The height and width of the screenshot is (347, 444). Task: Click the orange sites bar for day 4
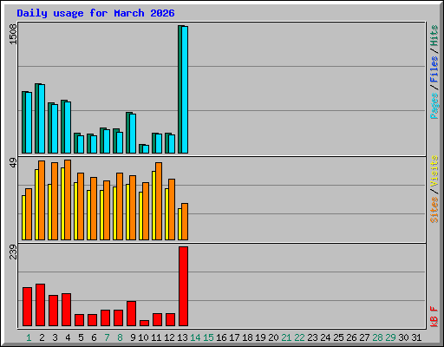pyautogui.click(x=68, y=200)
